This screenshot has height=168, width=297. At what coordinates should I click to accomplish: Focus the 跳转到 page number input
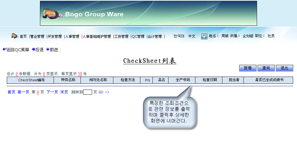[x=88, y=92]
